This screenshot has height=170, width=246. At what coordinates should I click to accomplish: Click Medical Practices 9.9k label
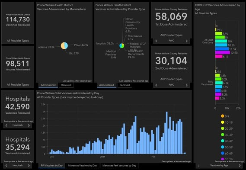coord(111,55)
